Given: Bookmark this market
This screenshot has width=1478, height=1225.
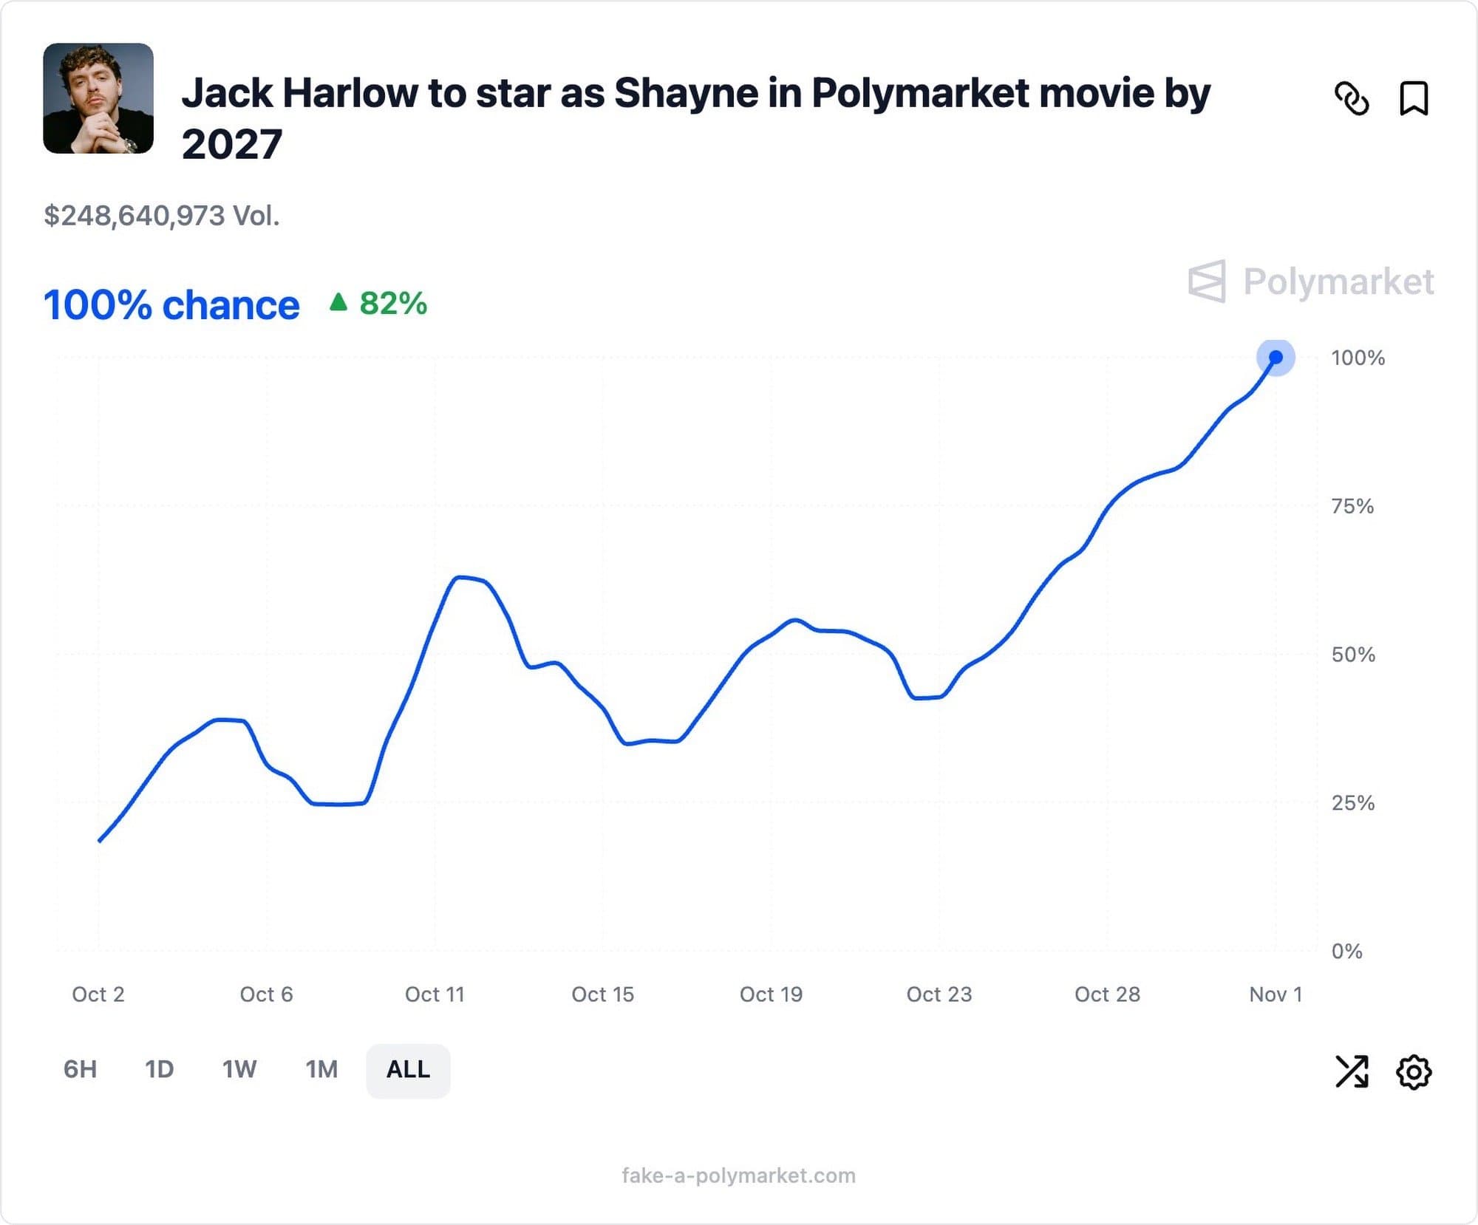Looking at the screenshot, I should tap(1414, 98).
